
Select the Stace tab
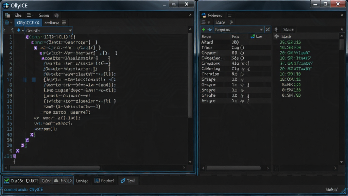(220, 22)
